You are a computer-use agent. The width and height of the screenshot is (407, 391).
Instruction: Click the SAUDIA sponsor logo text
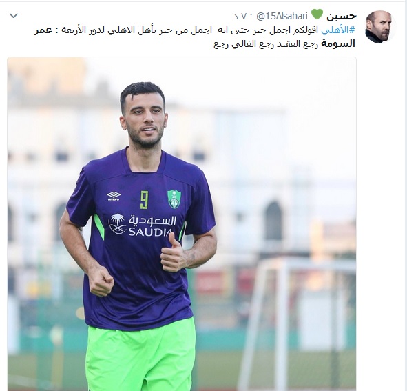click(x=151, y=232)
